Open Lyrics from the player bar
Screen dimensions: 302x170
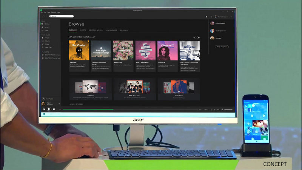coord(206,109)
